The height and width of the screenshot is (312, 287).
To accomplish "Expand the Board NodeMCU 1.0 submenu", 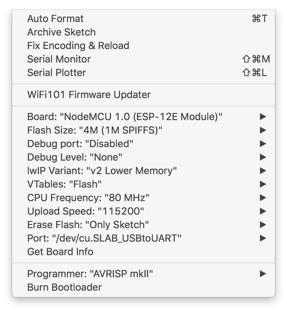I will (125, 117).
